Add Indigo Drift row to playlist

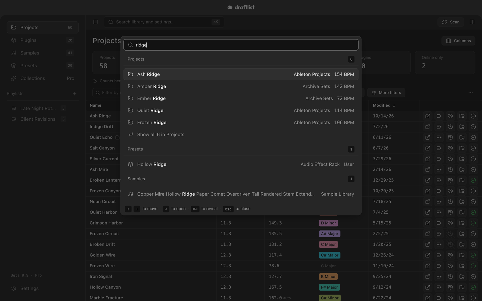(439, 127)
